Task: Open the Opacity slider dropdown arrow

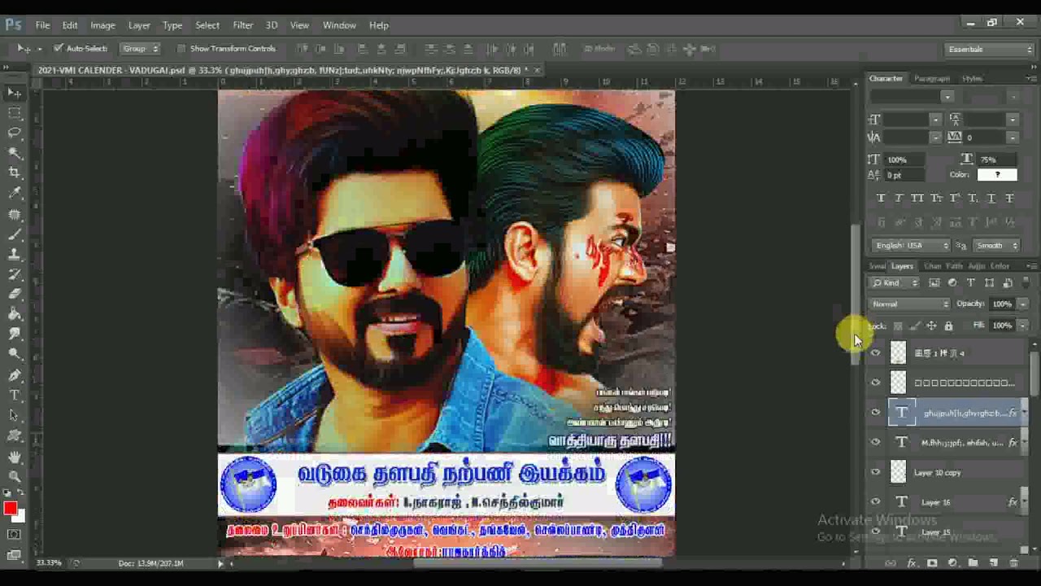Action: (x=1022, y=304)
